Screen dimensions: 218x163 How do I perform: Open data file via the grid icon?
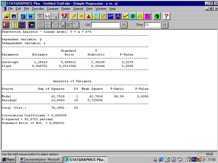tap(23, 16)
